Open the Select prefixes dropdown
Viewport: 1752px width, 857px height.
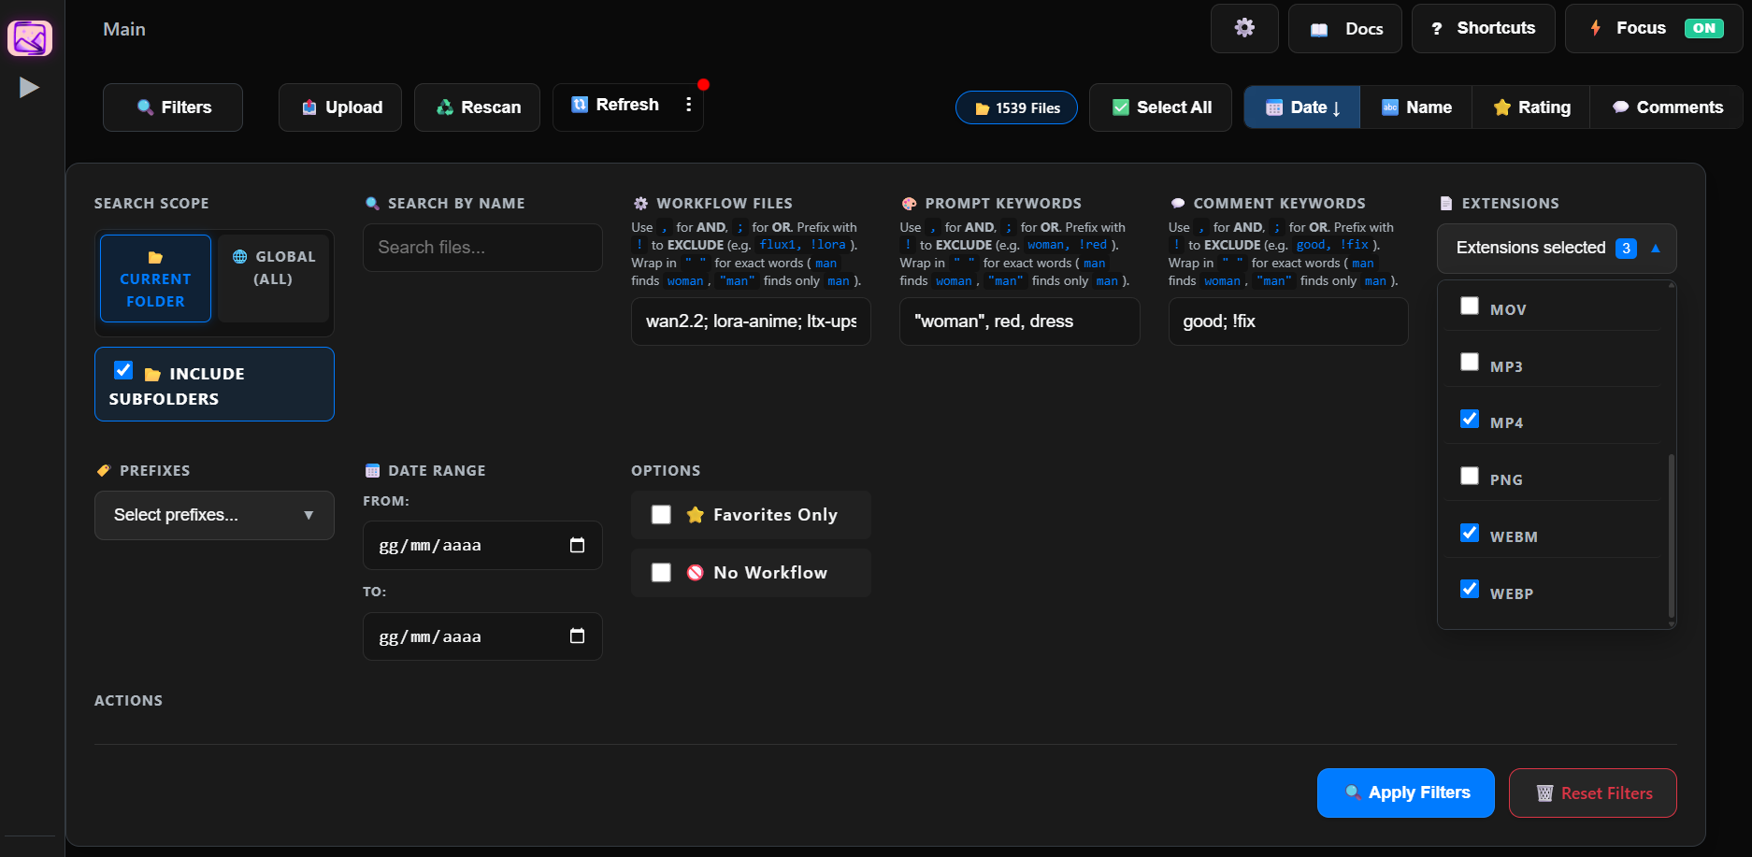(x=214, y=515)
